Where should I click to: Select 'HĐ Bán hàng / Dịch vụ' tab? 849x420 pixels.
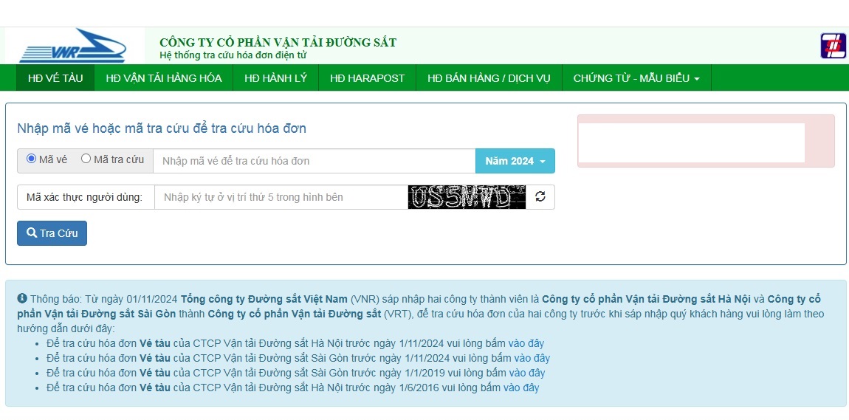pos(489,78)
